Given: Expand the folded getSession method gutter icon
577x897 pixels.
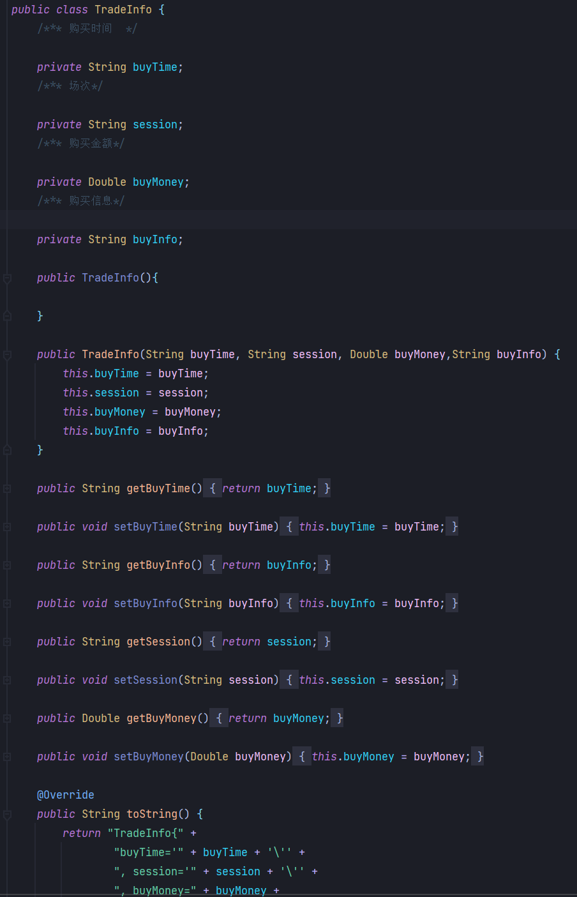Looking at the screenshot, I should pyautogui.click(x=7, y=642).
